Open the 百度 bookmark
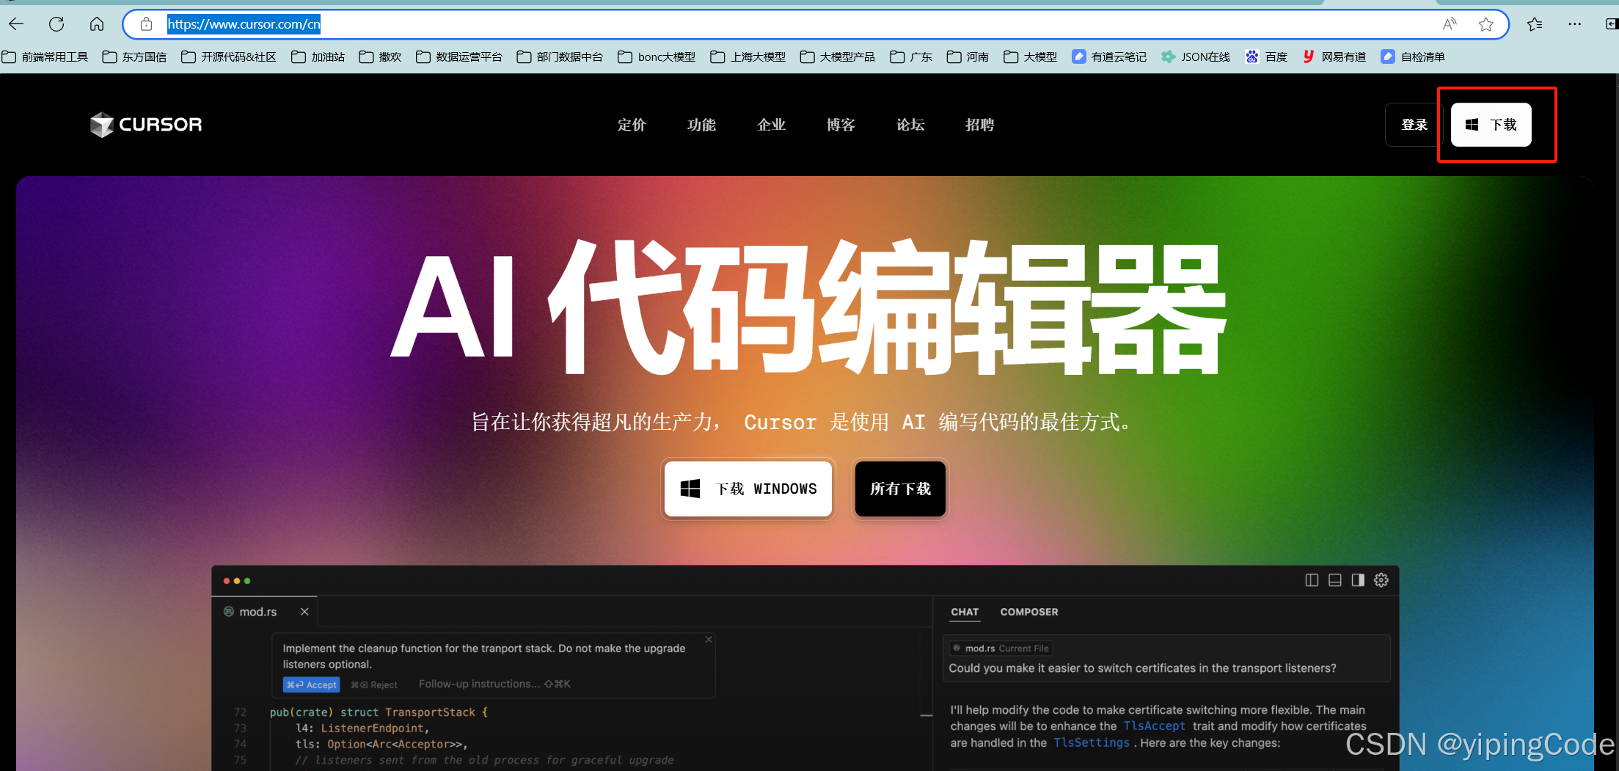 [x=1267, y=56]
